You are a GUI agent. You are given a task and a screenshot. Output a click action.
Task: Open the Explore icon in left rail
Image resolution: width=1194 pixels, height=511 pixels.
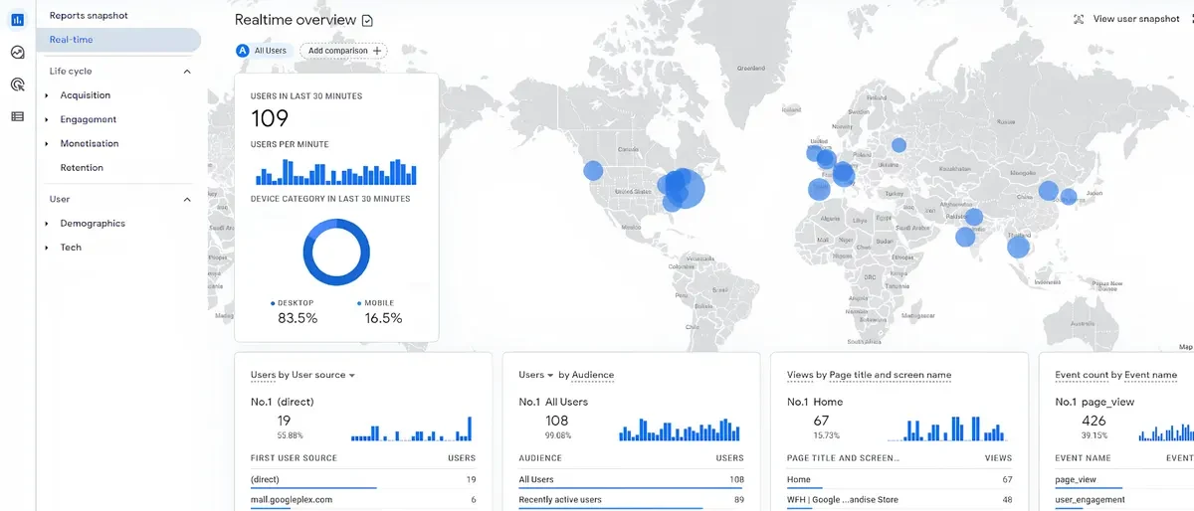18,53
